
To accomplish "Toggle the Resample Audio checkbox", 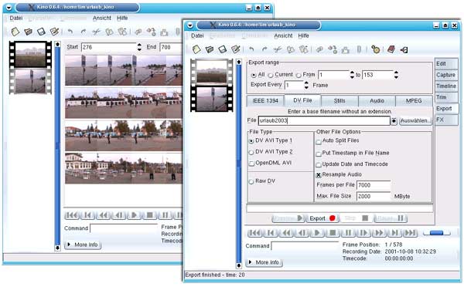I will tap(319, 175).
